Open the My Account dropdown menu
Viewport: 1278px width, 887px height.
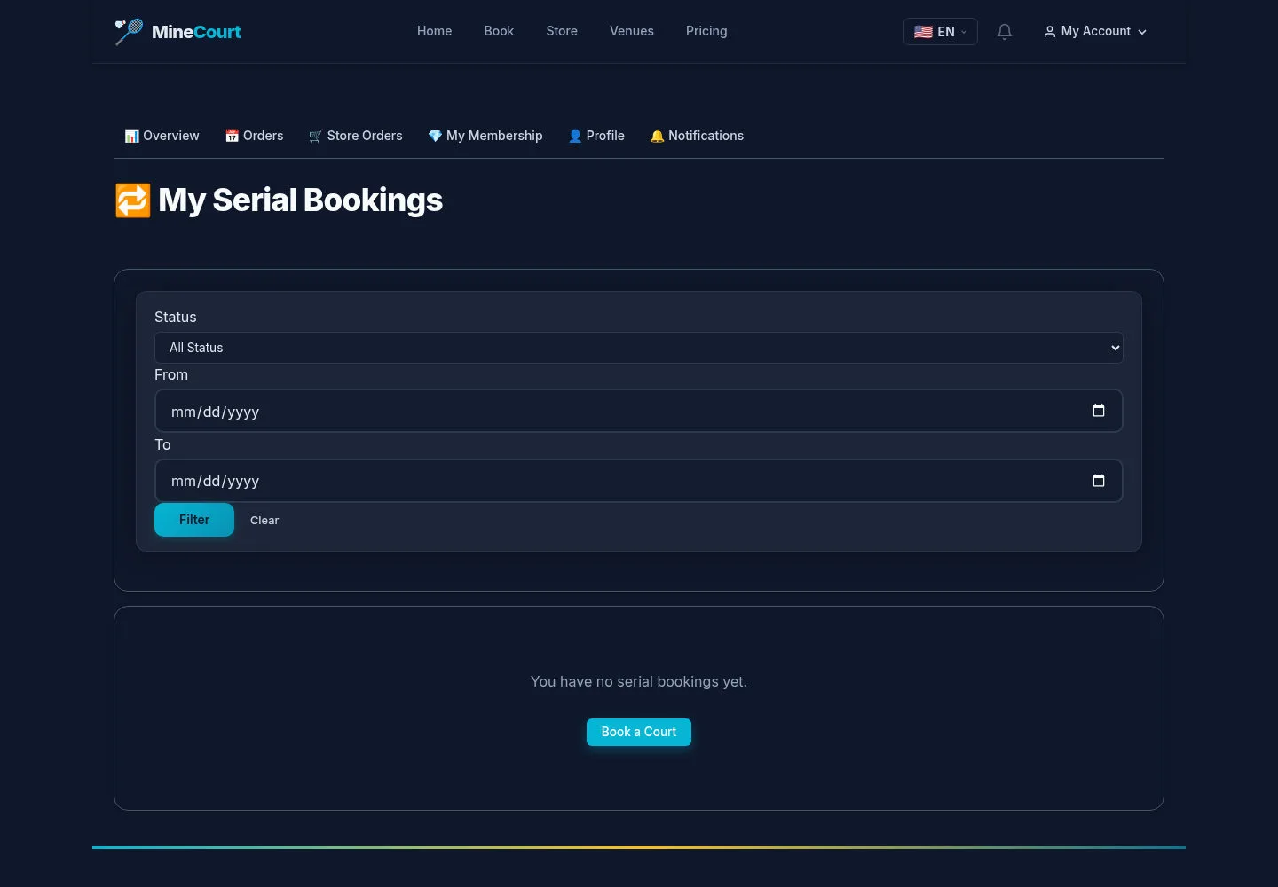1095,32
